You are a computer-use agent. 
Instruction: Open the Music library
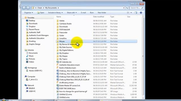click(x=31, y=56)
